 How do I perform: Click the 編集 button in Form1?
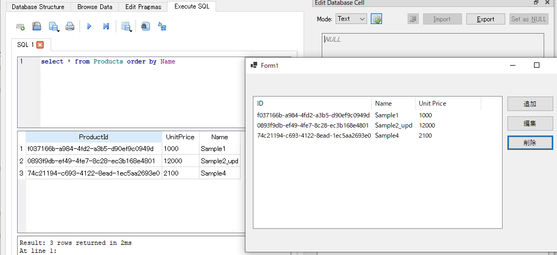click(x=530, y=123)
